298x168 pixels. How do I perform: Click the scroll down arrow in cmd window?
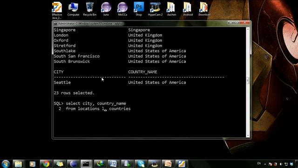[x=248, y=136]
